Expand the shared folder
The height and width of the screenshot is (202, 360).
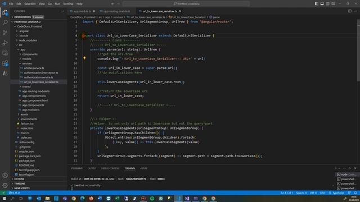[x=39, y=86]
